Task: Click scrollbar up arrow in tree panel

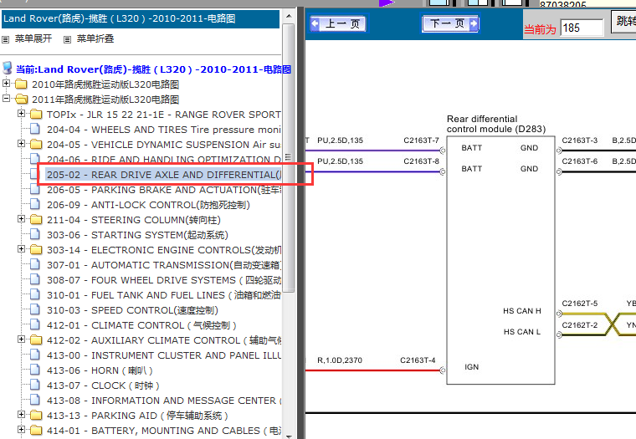Action: 289,16
